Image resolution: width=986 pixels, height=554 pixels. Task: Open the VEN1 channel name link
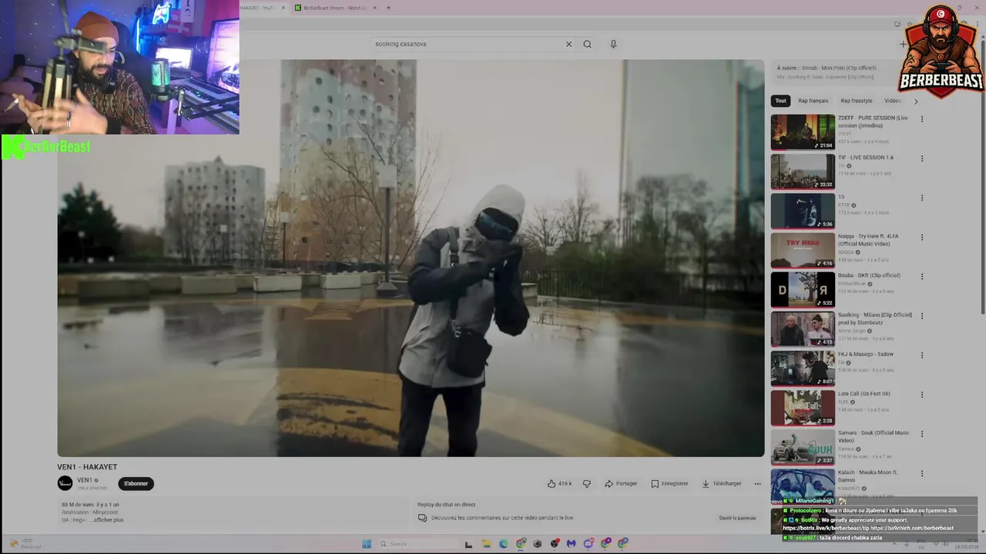point(85,480)
